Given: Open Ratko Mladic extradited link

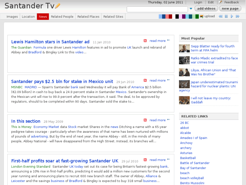Looking at the screenshot, I should click(214, 60).
